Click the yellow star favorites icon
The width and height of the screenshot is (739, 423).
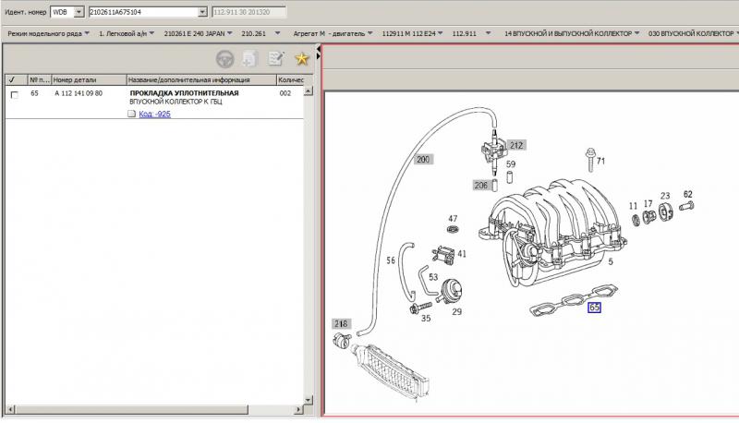click(301, 58)
